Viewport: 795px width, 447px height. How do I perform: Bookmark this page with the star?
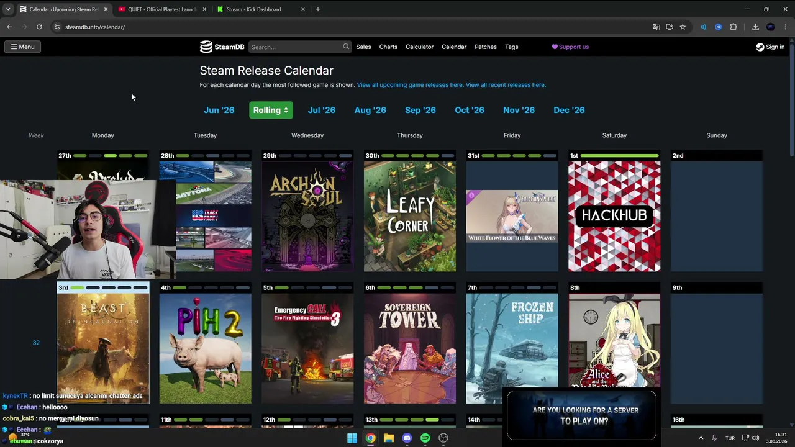coord(683,27)
